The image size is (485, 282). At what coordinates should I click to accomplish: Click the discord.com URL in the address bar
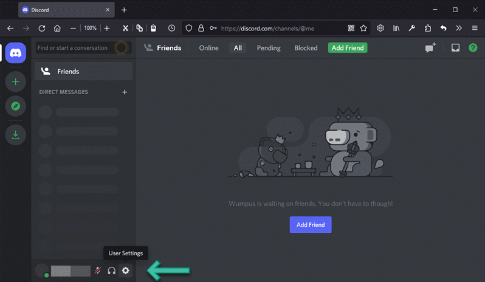(267, 29)
